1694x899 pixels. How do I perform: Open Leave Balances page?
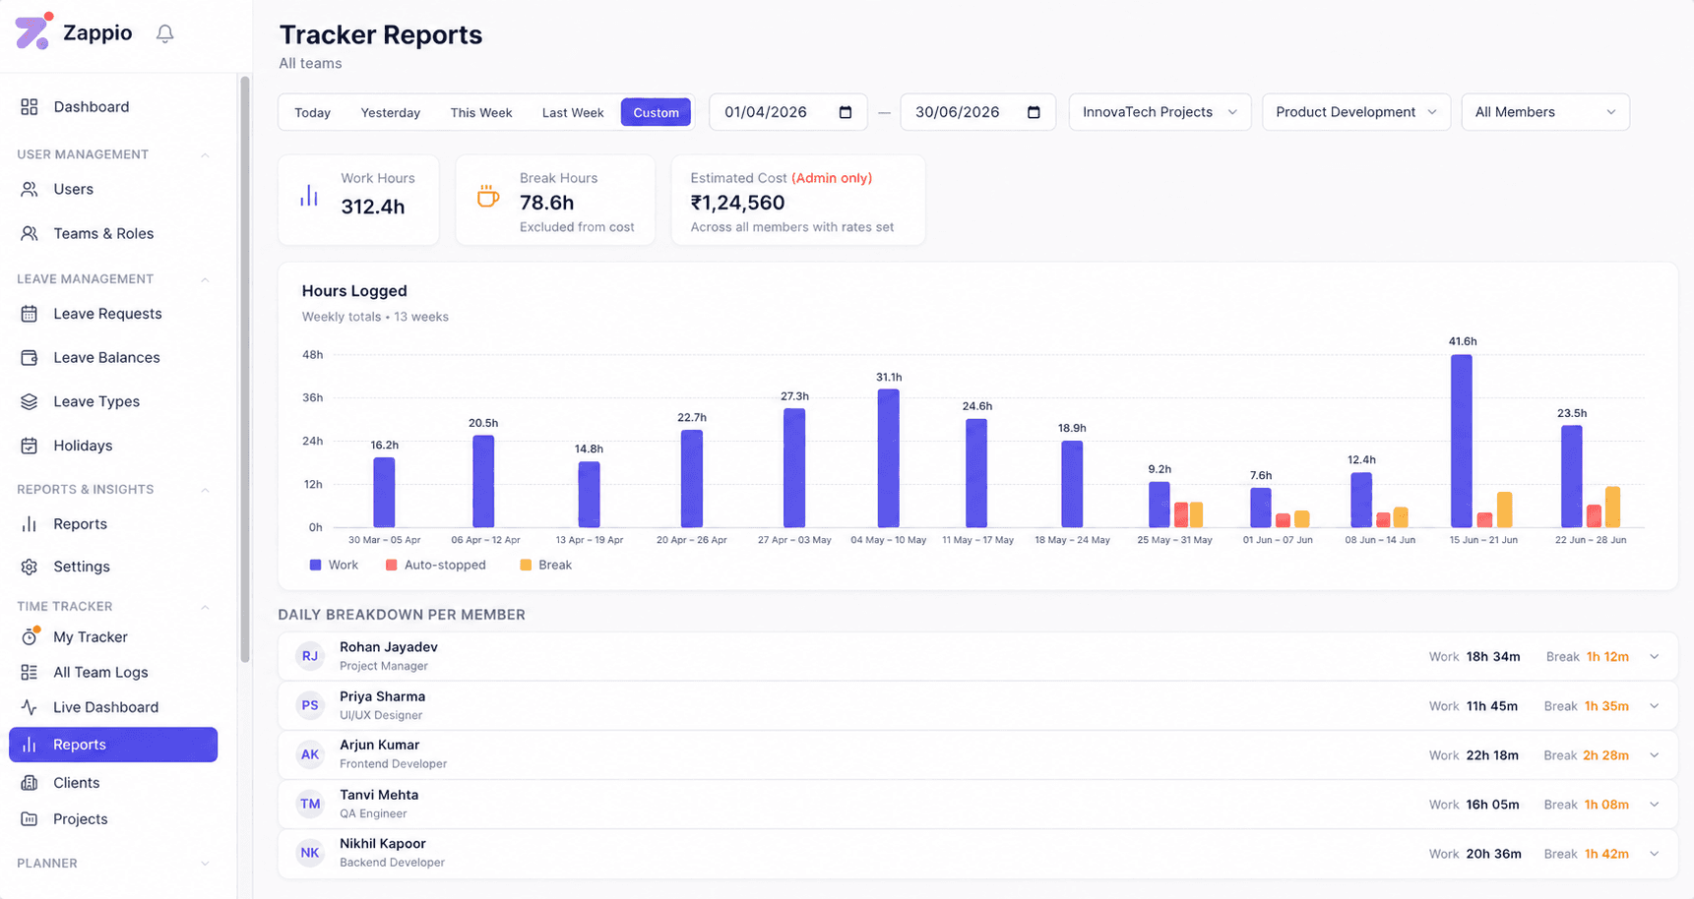pos(113,357)
